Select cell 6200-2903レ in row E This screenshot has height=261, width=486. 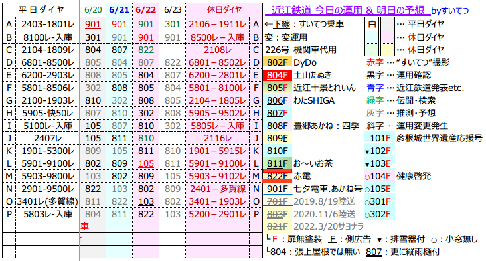(x=48, y=75)
